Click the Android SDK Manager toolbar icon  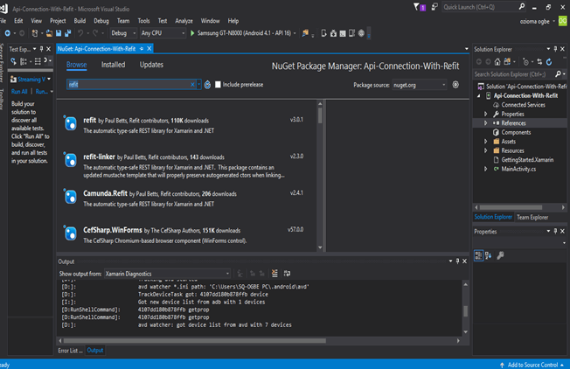pos(333,33)
